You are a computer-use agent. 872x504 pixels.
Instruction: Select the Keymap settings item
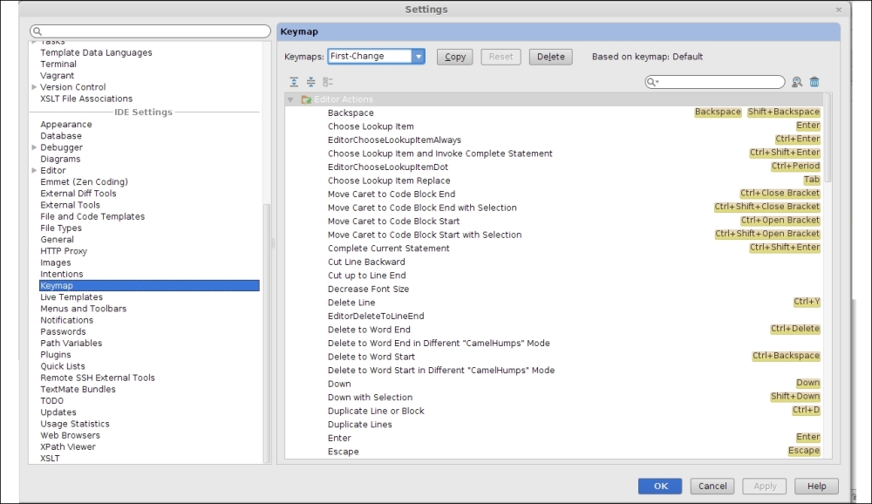[x=149, y=285]
